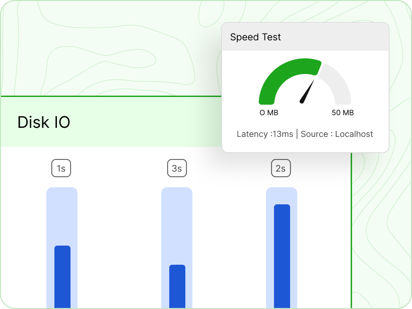The height and width of the screenshot is (309, 412).
Task: Click the dark blue bar under 1s
Action: (x=62, y=277)
